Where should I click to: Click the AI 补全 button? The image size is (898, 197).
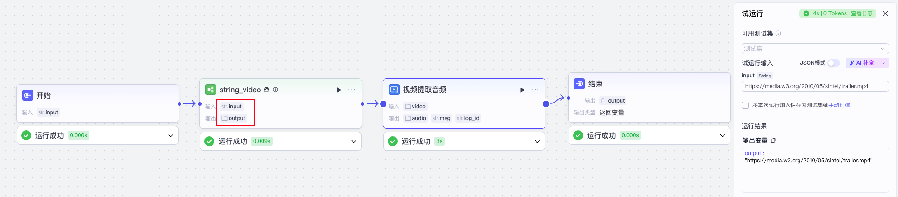click(861, 63)
